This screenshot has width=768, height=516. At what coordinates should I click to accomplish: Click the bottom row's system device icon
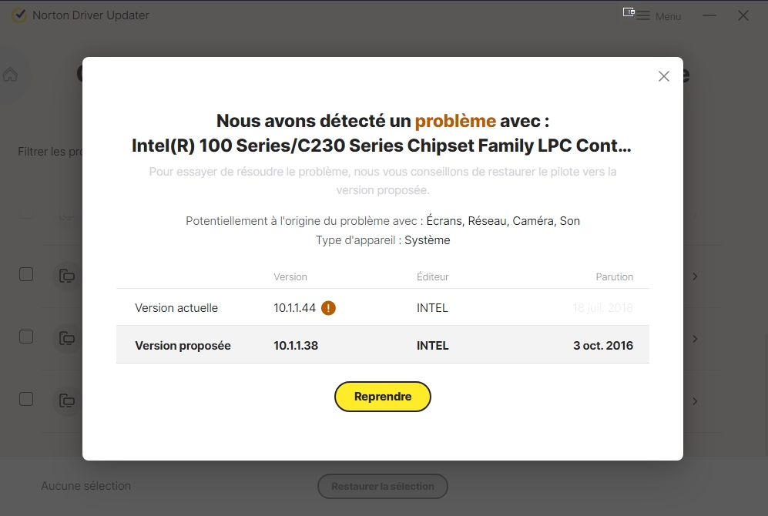67,400
